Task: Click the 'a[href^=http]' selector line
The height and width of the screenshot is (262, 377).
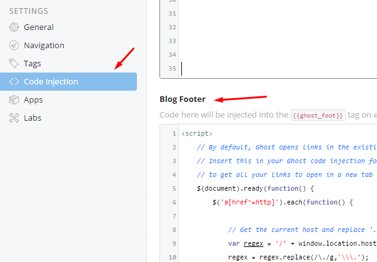Action: pos(283,203)
